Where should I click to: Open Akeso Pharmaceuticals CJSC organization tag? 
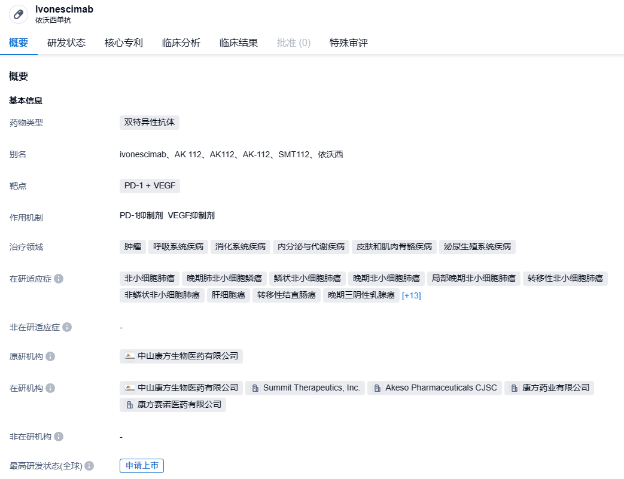coord(434,388)
